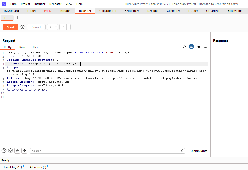Open Repeater settings gear next to Send

pyautogui.click(x=22, y=27)
